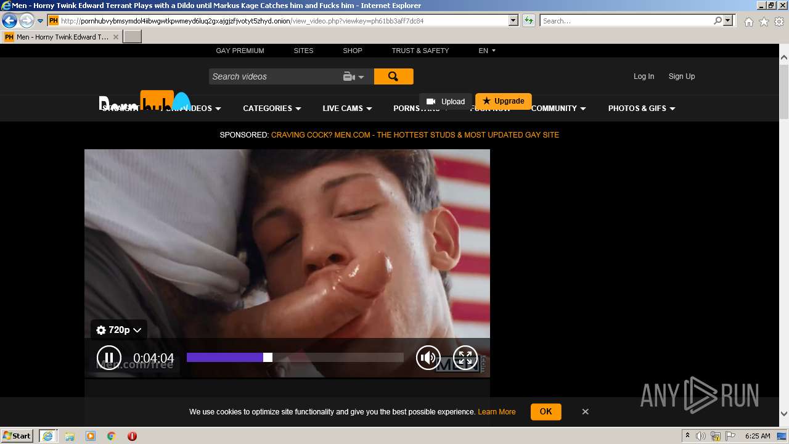This screenshot has height=444, width=789.
Task: Mute the video using the speaker icon
Action: [428, 358]
